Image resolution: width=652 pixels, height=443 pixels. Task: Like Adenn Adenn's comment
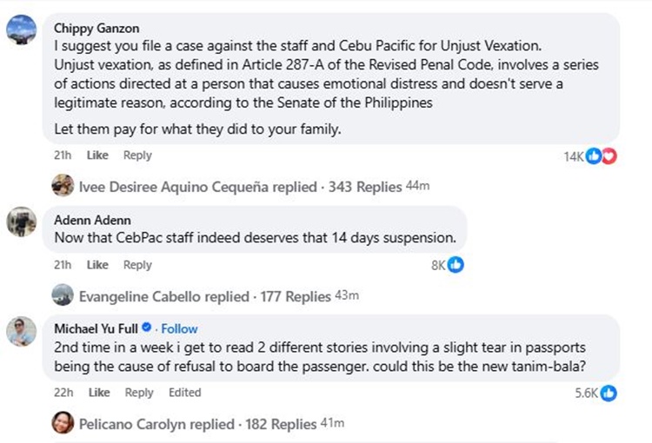98,265
